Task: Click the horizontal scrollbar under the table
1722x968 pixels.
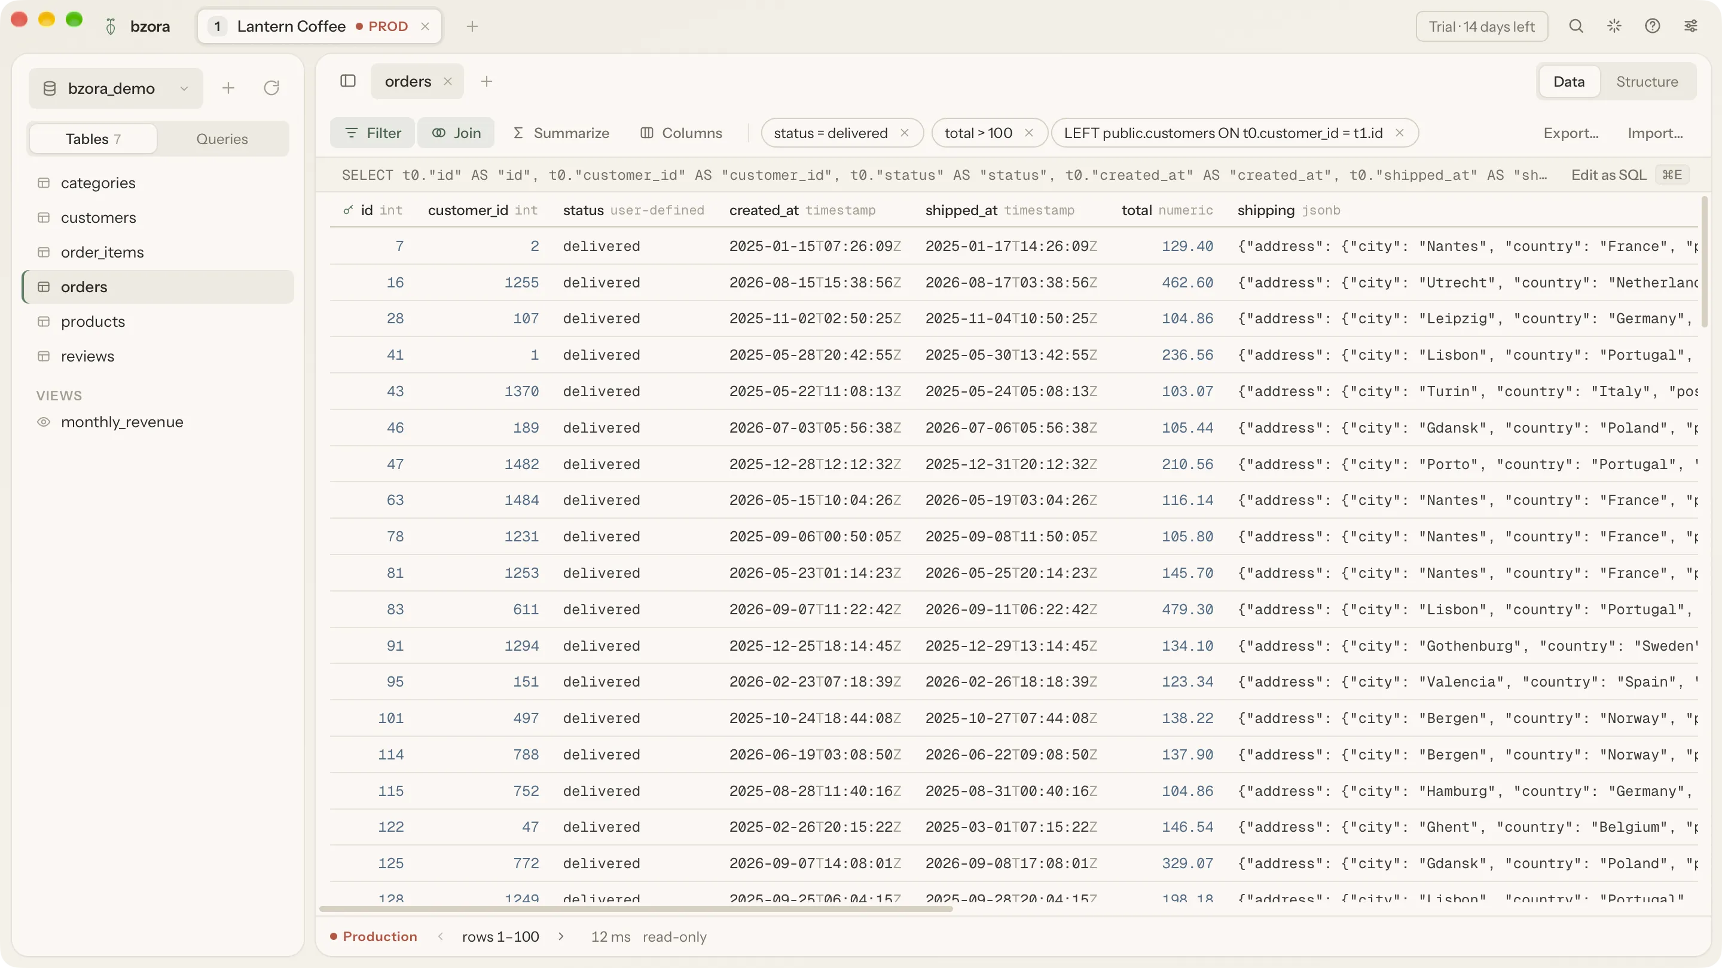Action: tap(636, 908)
